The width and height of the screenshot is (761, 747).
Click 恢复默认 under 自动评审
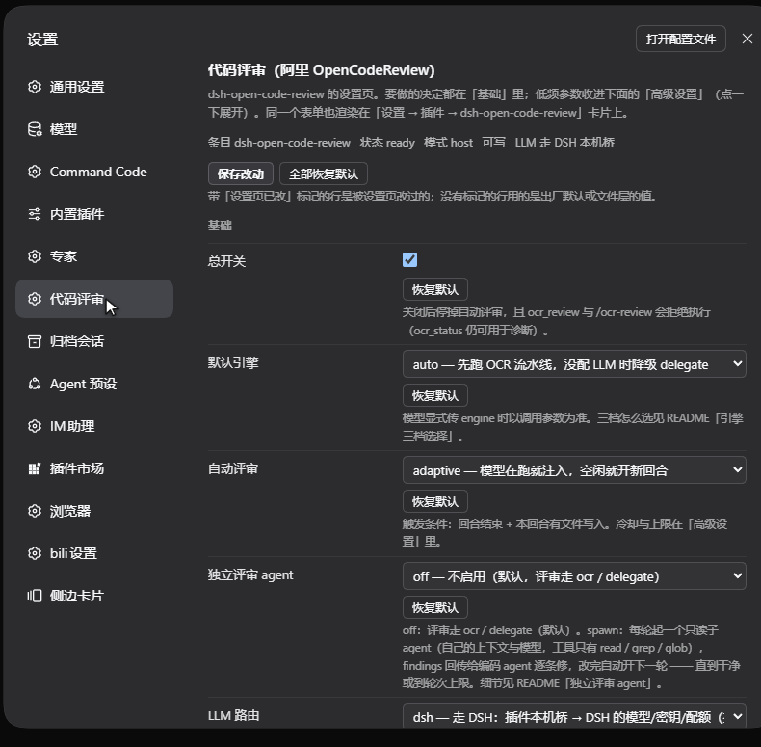point(434,501)
